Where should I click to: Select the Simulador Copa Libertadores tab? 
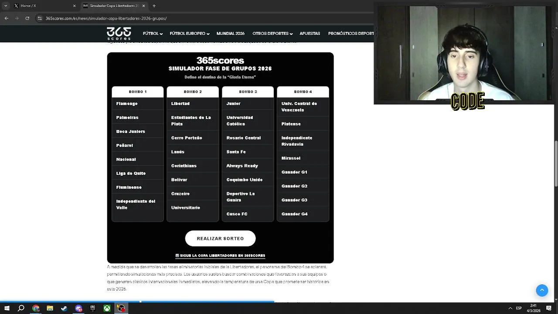[x=114, y=6]
